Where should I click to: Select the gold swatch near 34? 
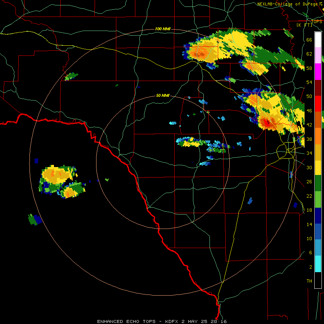(x=318, y=152)
